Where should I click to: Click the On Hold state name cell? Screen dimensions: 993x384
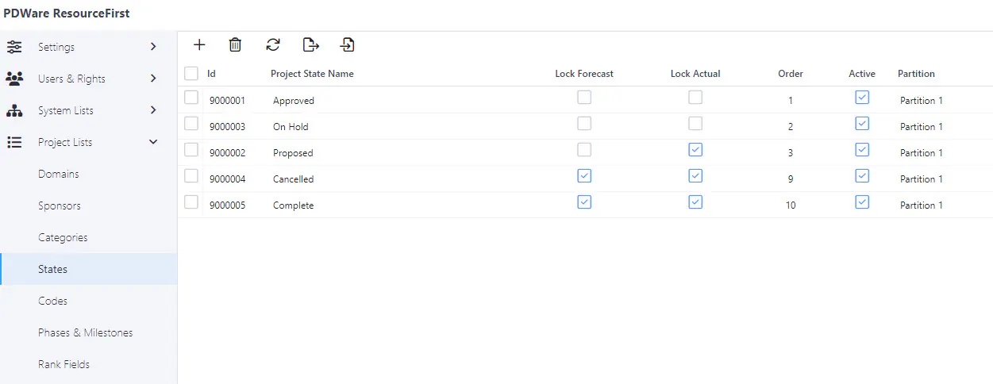291,127
